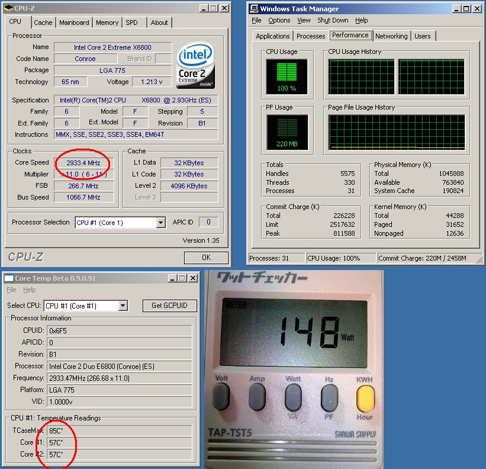
Task: Open the View menu in Task Manager
Action: click(304, 21)
